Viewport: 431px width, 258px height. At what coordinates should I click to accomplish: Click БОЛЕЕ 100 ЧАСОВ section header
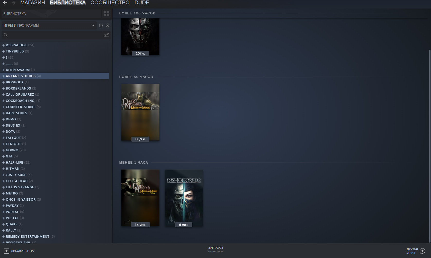tap(137, 13)
